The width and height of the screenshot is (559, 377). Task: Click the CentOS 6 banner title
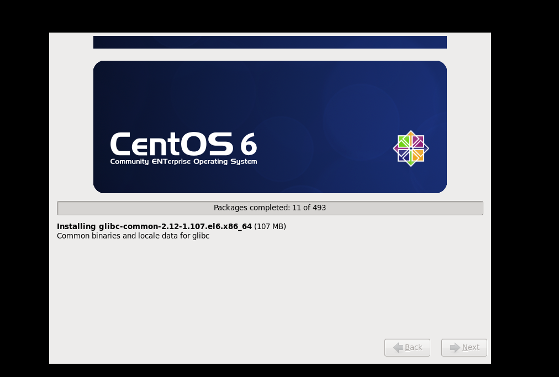pos(183,144)
